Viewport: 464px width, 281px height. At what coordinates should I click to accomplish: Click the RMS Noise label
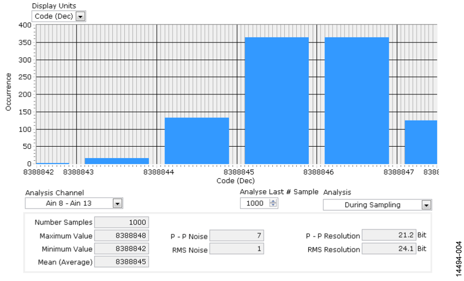click(x=190, y=250)
